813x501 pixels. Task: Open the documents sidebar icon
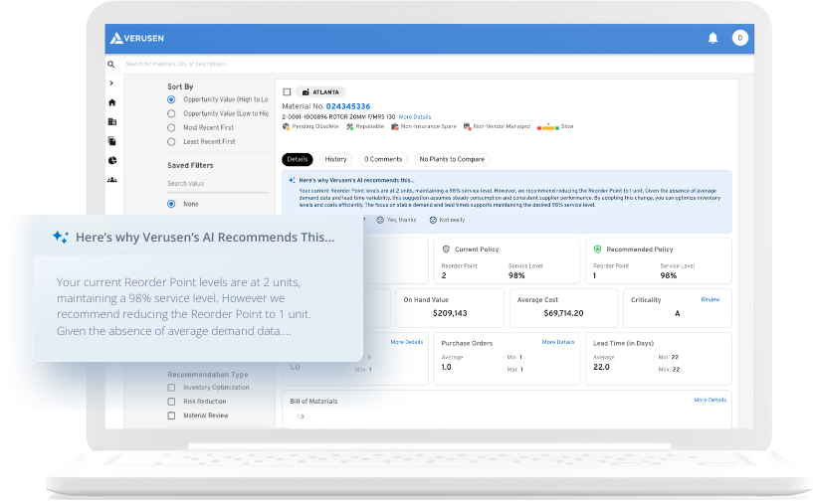[112, 141]
